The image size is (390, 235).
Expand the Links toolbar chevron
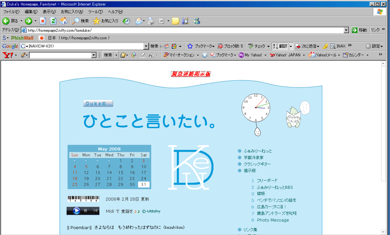[383, 29]
